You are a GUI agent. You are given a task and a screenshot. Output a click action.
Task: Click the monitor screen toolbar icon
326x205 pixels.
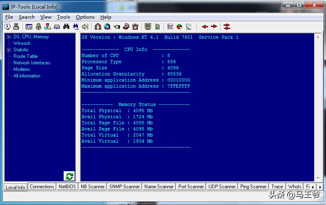point(148,26)
